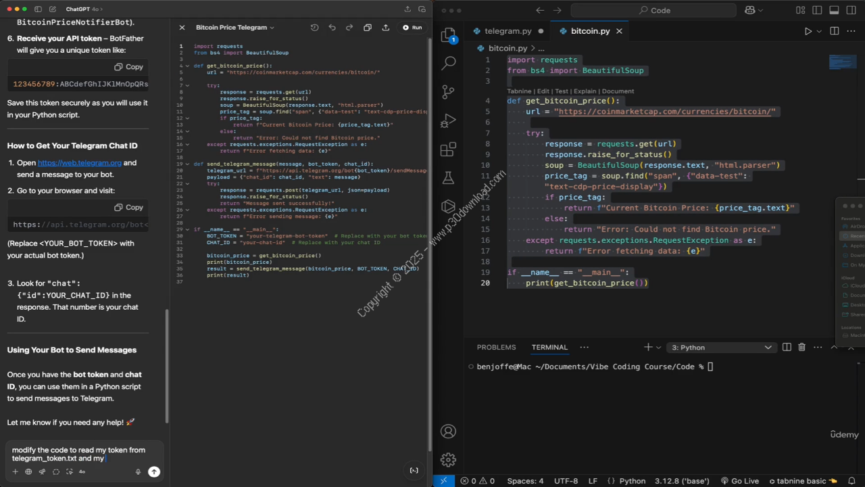Redo the canvas change
The height and width of the screenshot is (487, 865).
click(x=349, y=28)
